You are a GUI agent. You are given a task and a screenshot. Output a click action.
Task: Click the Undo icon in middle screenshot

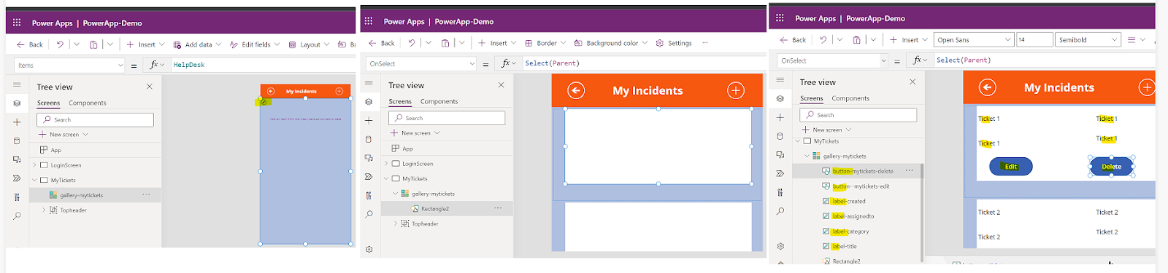(x=412, y=43)
